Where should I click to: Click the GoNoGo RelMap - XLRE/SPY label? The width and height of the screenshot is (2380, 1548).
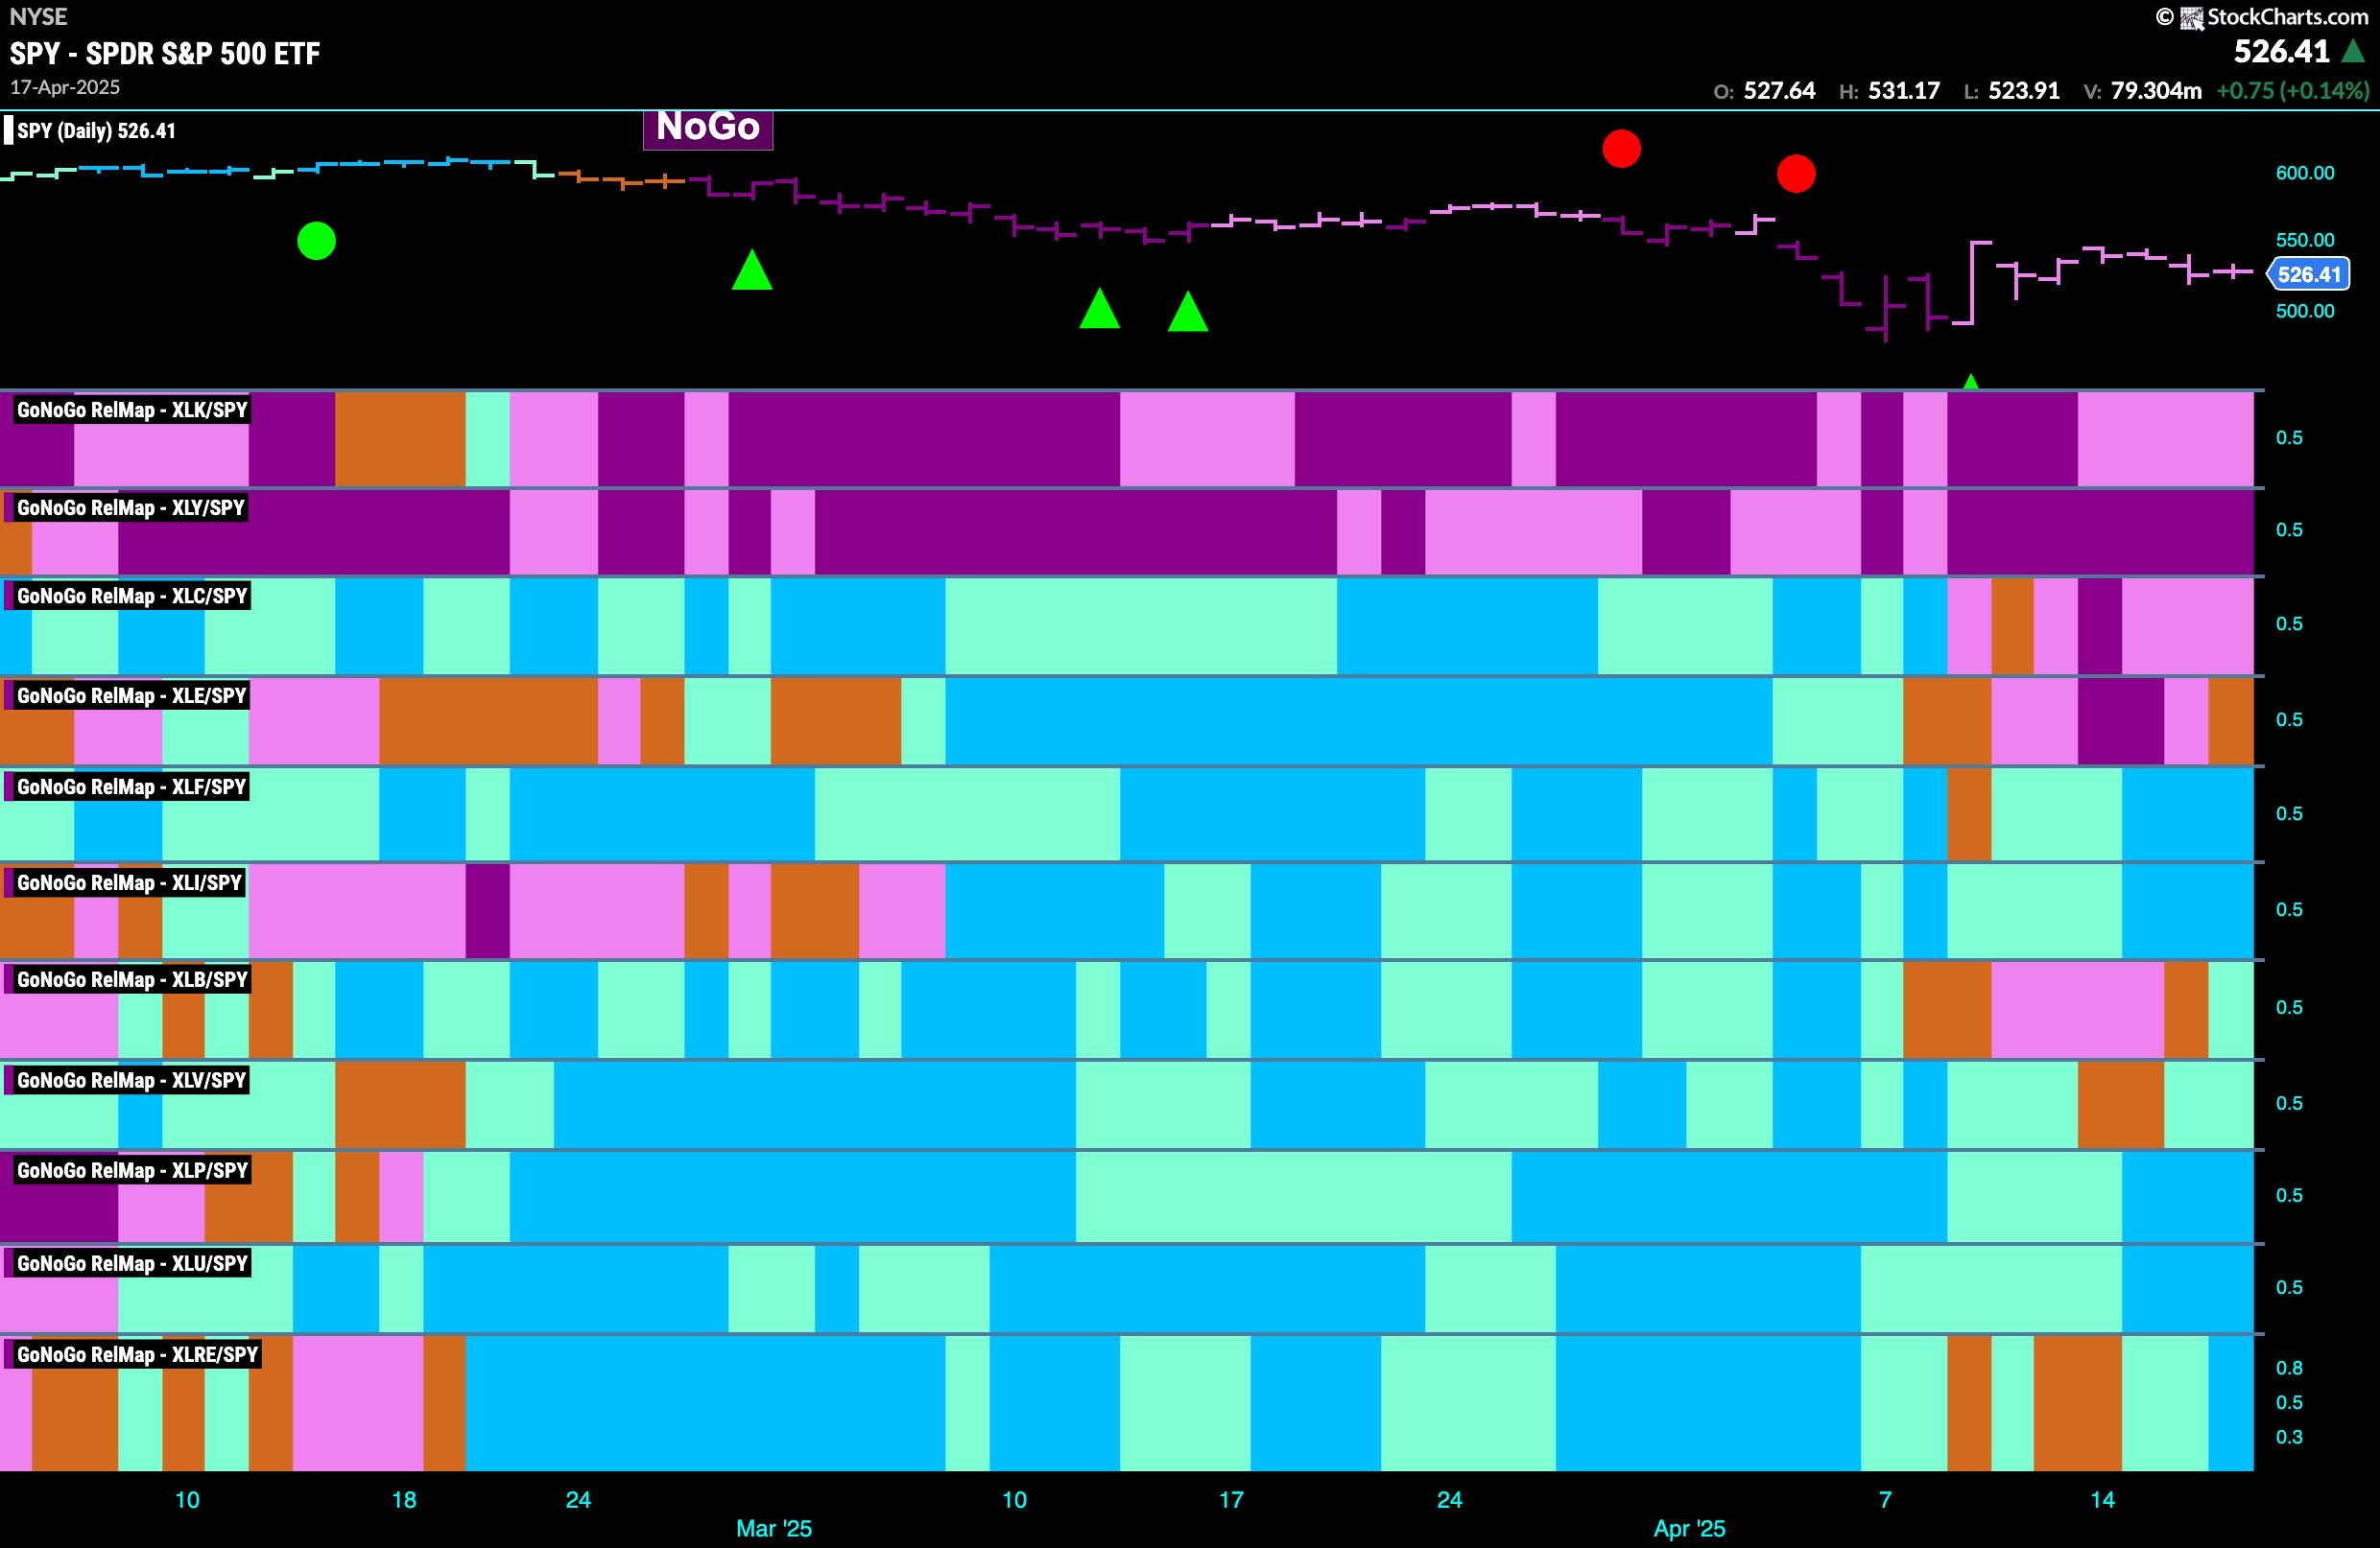(x=137, y=1354)
